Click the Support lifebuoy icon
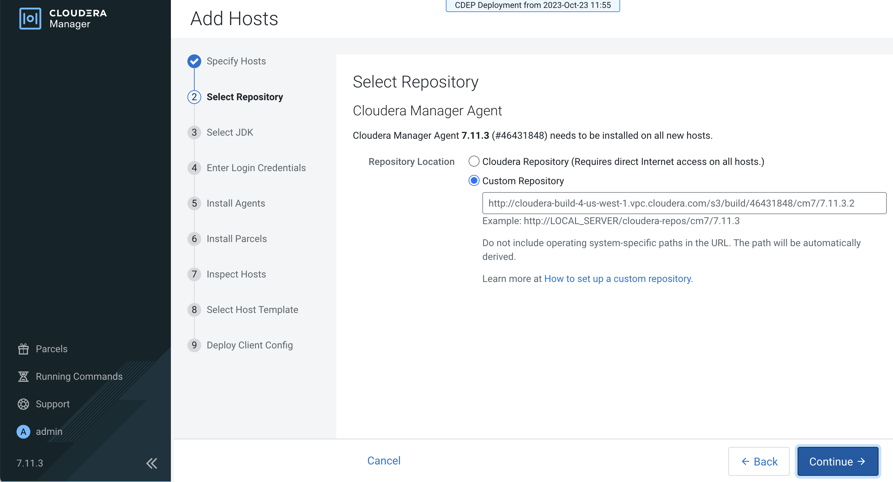The image size is (893, 482). [23, 404]
